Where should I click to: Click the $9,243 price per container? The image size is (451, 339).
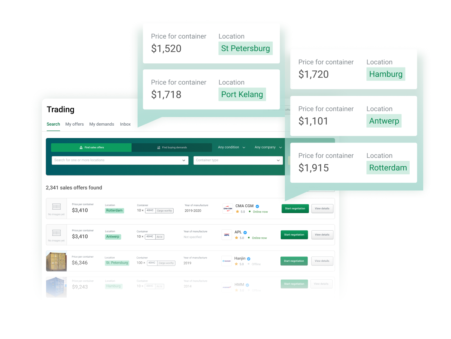(80, 287)
